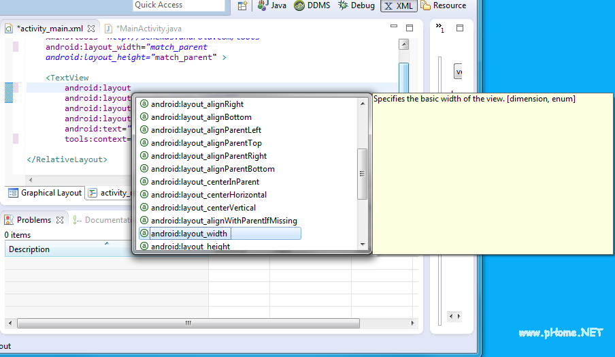Click Problems view scroll left arrow
The width and height of the screenshot is (615, 357).
point(10,323)
